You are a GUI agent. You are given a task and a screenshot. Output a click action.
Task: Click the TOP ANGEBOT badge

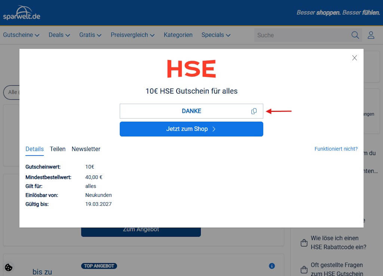click(99, 266)
